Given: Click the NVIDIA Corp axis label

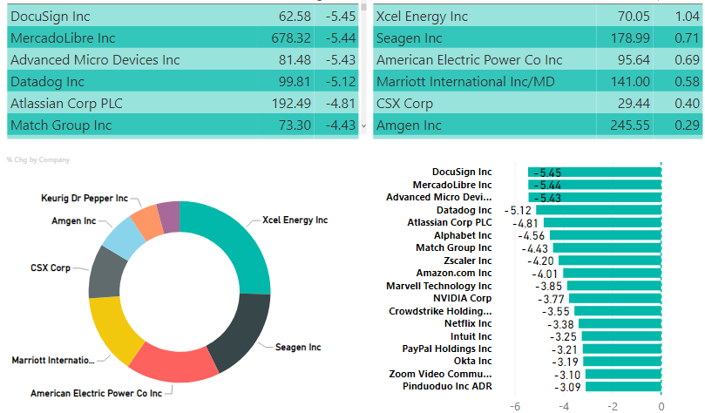Looking at the screenshot, I should pos(462,298).
